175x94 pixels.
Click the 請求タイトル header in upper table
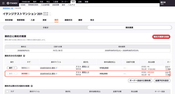(56, 62)
